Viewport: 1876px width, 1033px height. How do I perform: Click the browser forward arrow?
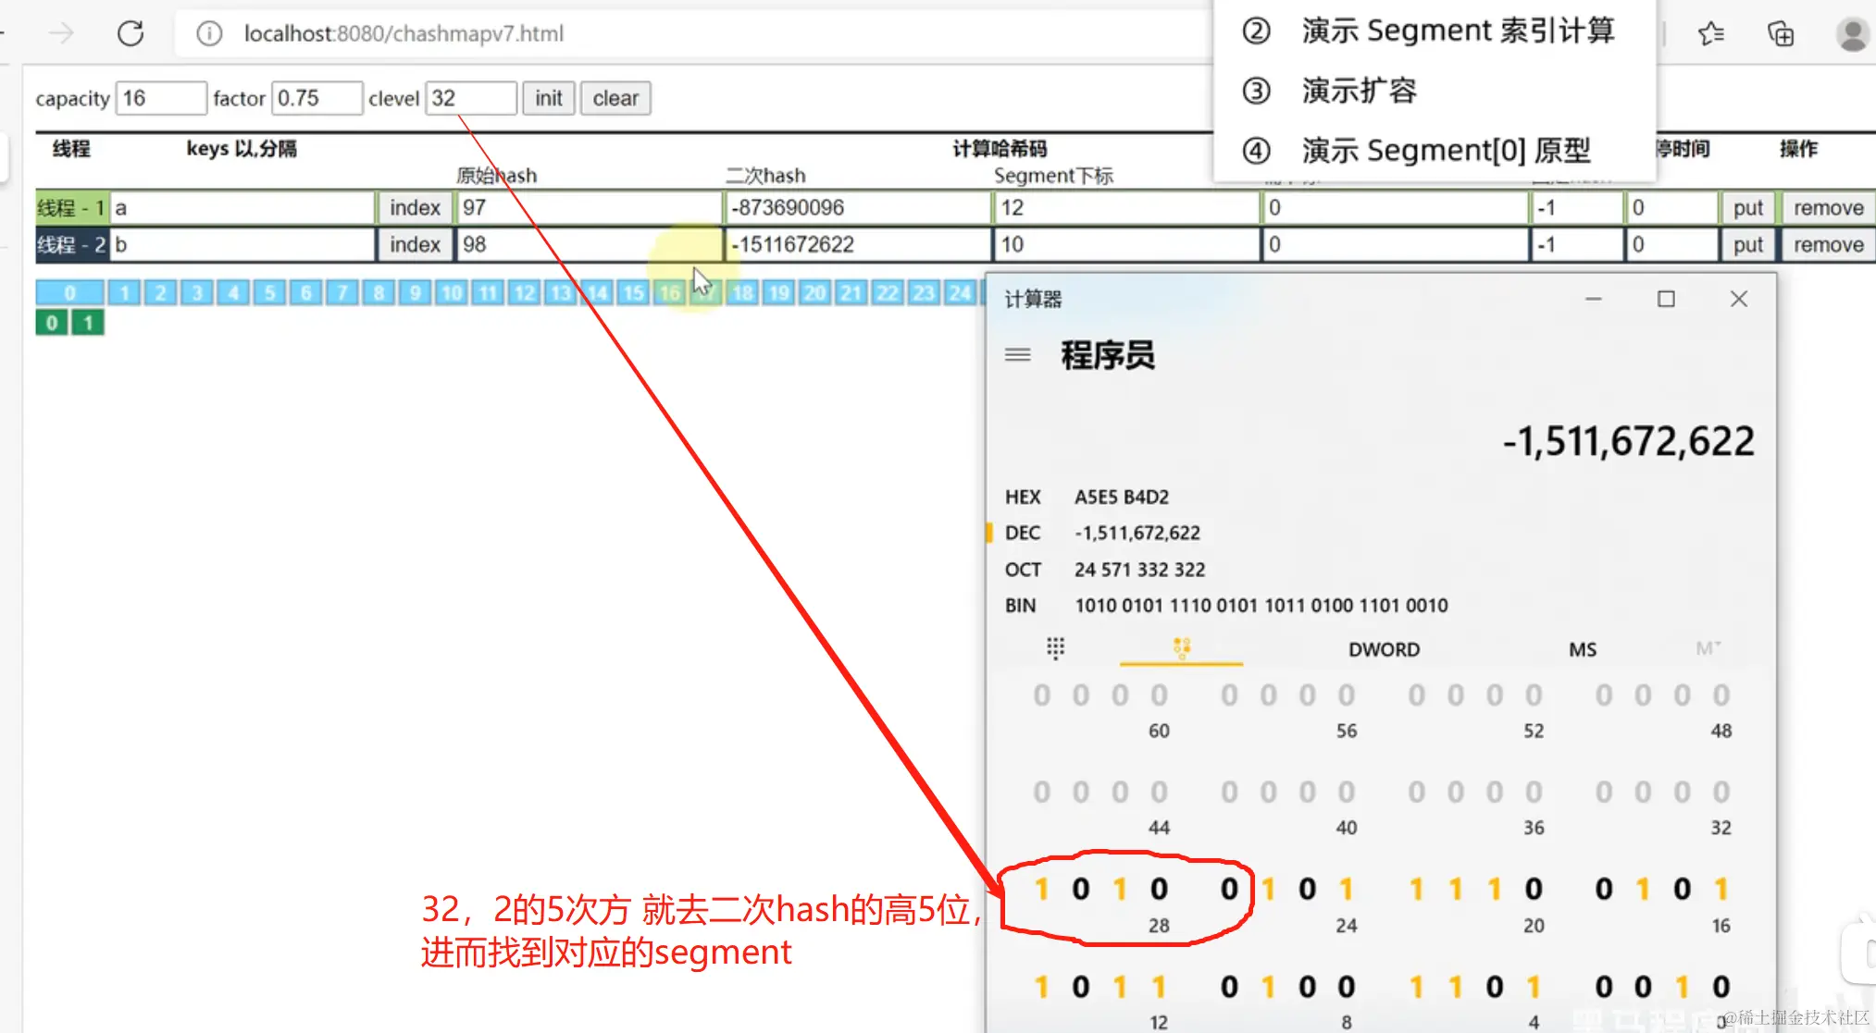tap(60, 32)
